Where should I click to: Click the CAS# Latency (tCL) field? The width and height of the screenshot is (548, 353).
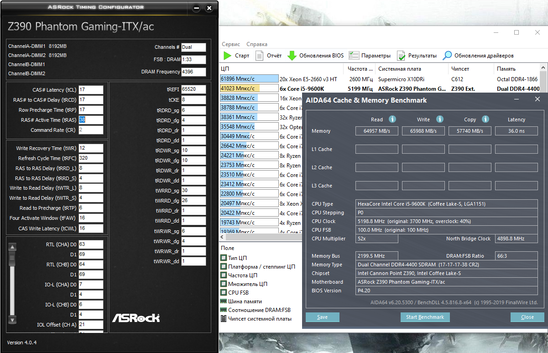coord(91,89)
